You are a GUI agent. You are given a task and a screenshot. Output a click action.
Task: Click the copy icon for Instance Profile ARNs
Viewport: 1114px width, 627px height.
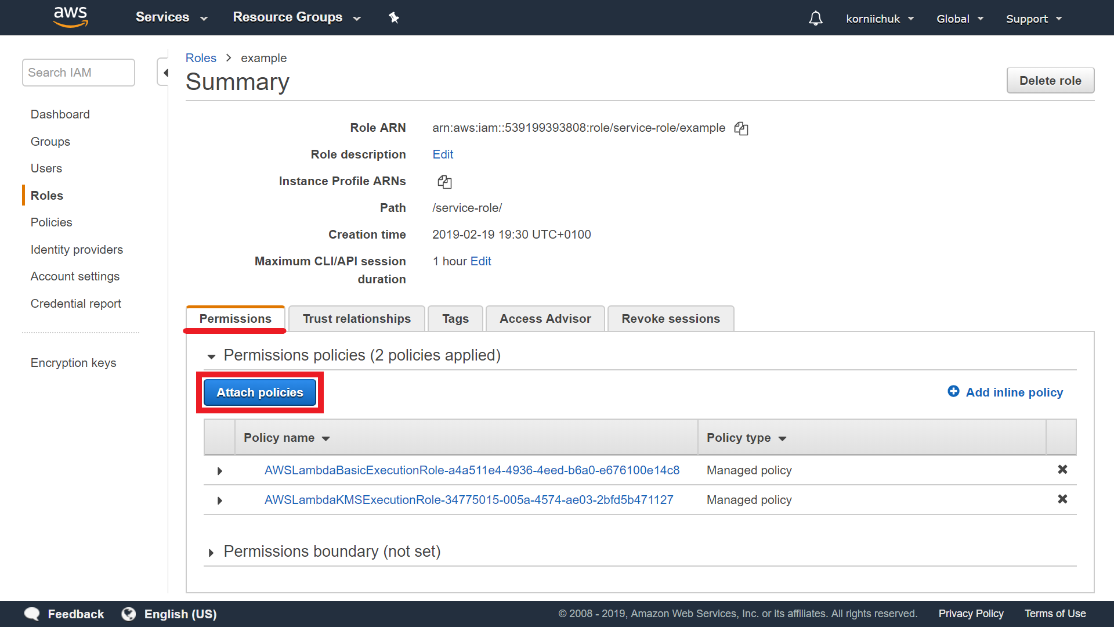444,182
